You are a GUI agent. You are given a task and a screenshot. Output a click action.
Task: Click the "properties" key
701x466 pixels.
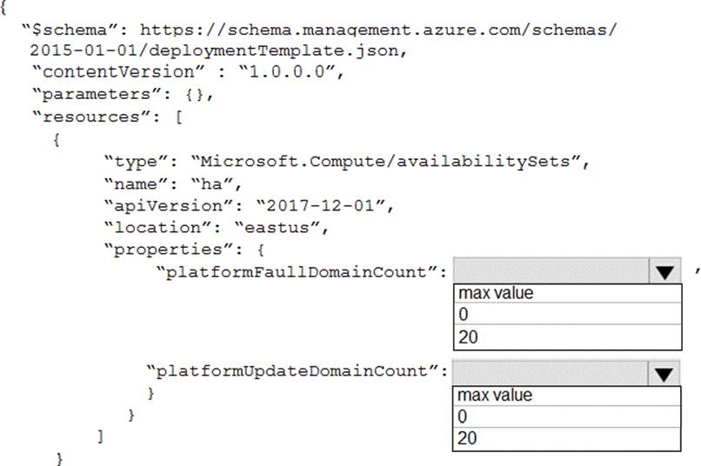pyautogui.click(x=154, y=250)
